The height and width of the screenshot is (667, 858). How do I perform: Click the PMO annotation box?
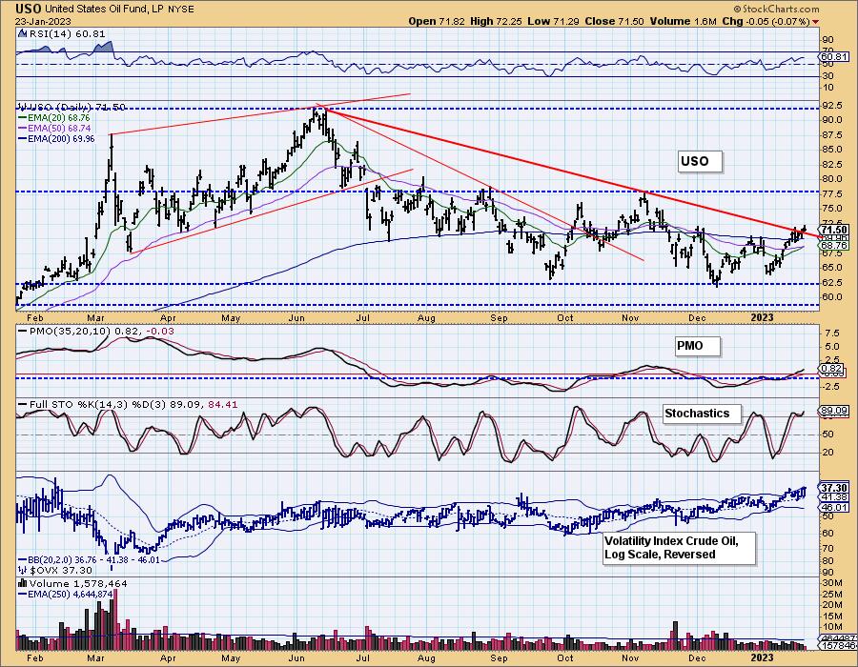[x=697, y=346]
